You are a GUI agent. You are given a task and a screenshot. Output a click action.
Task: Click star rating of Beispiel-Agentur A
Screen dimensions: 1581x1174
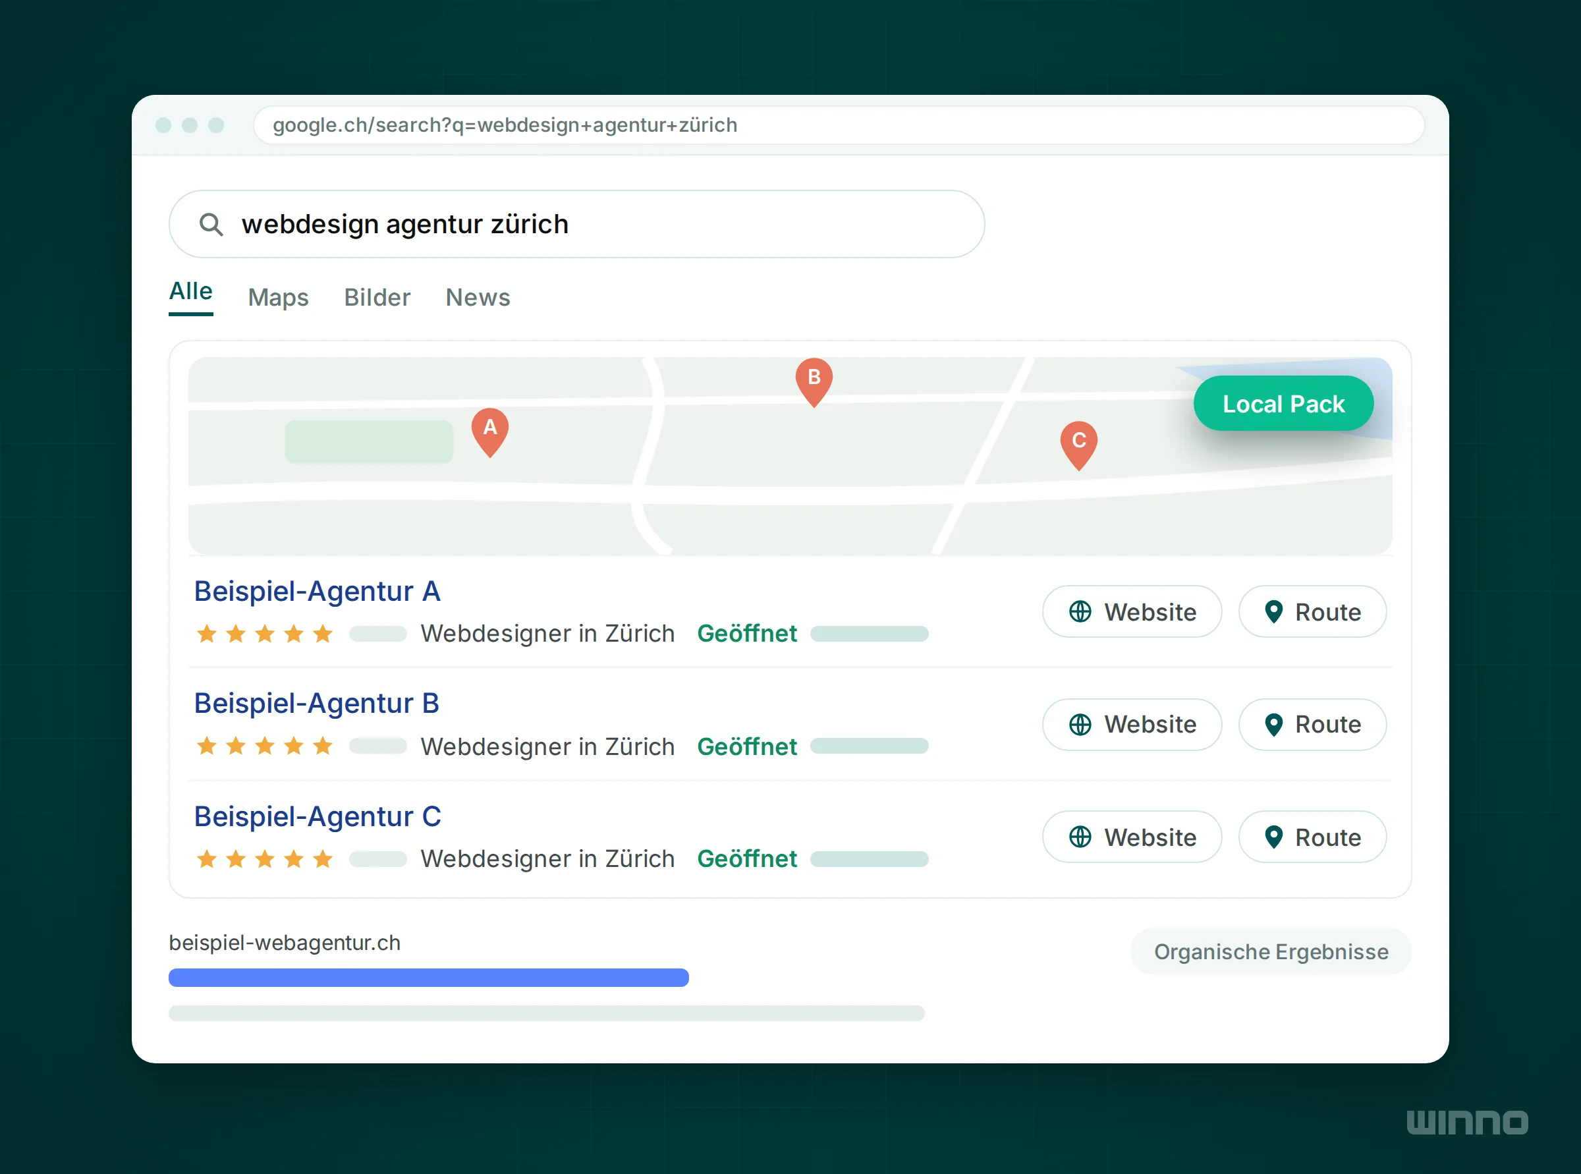264,633
